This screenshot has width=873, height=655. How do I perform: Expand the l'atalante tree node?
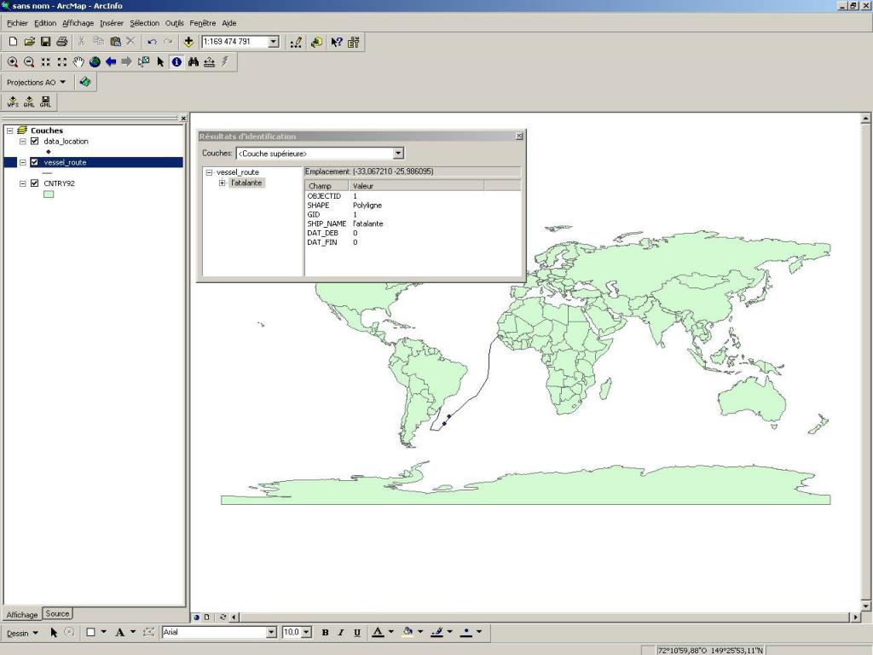click(223, 183)
